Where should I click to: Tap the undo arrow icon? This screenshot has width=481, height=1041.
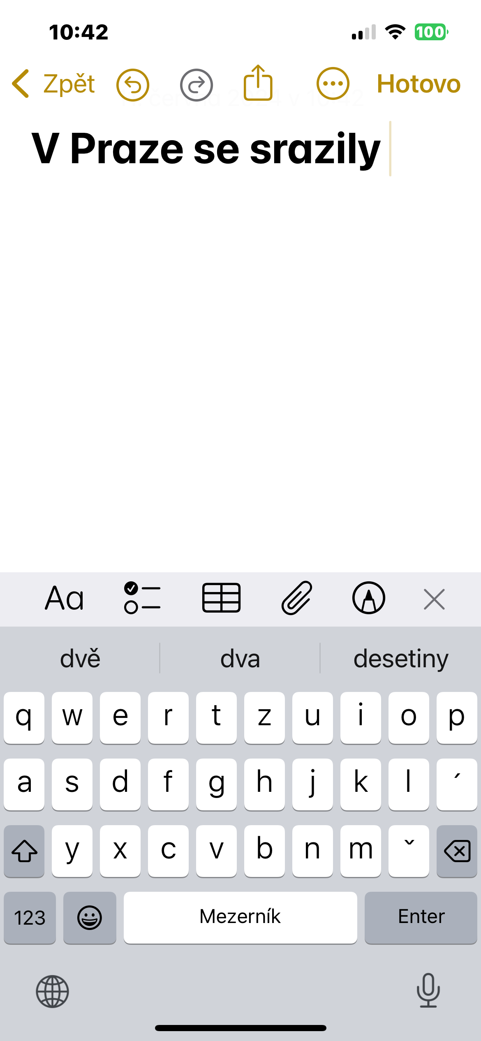coord(133,85)
